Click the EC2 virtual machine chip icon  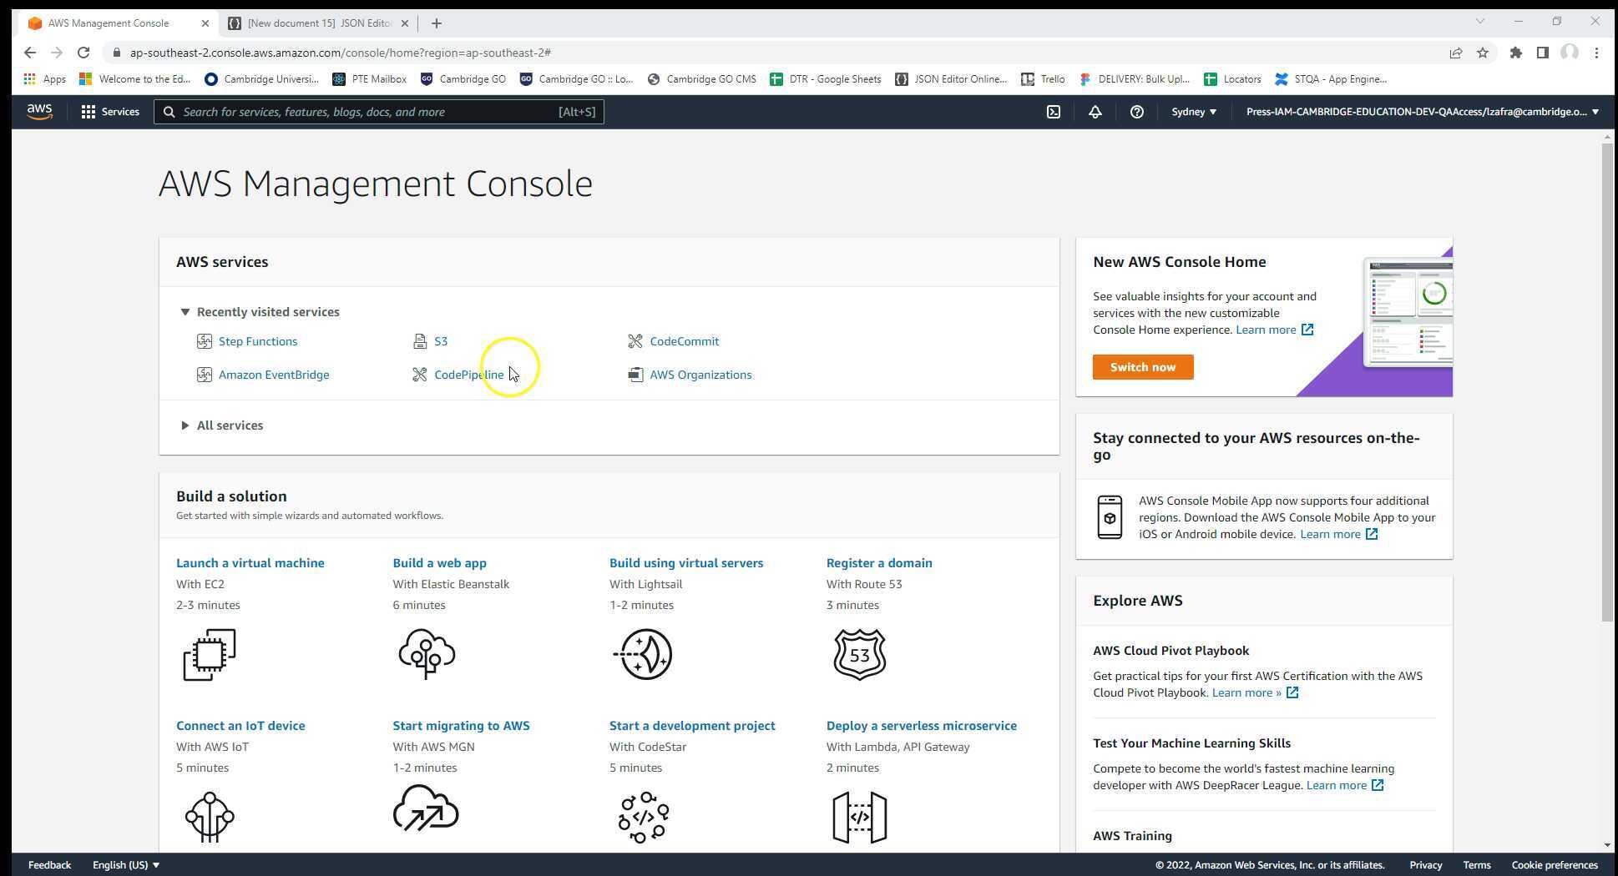coord(209,655)
